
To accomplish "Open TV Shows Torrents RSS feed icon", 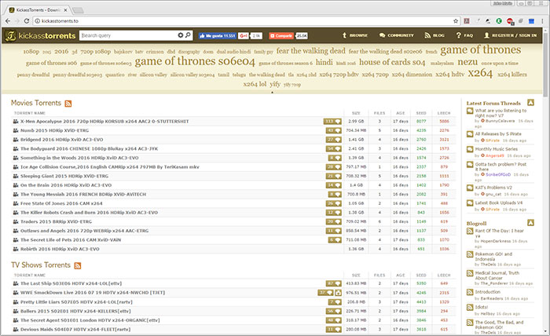I will tap(78, 265).
